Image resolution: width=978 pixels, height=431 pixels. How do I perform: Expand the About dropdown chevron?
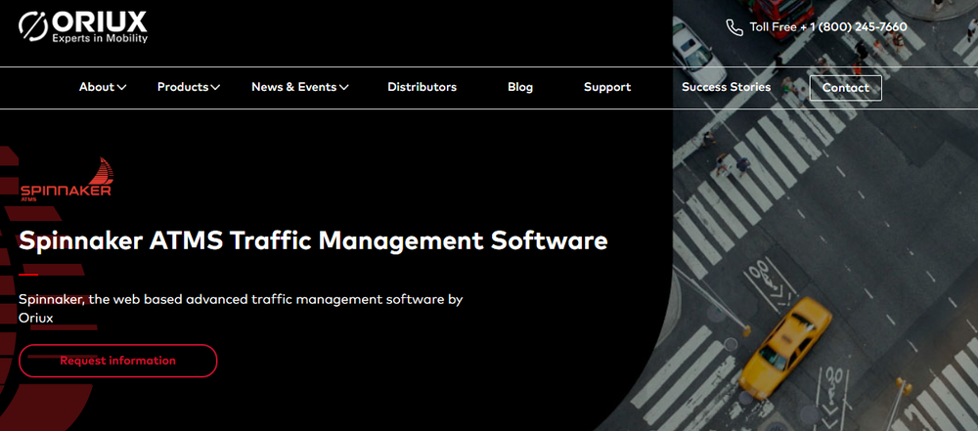tap(121, 88)
